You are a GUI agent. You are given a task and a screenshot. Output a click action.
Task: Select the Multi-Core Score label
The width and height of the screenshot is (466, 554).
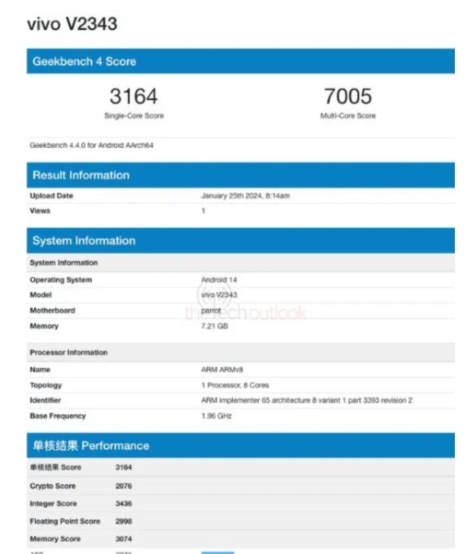point(348,115)
